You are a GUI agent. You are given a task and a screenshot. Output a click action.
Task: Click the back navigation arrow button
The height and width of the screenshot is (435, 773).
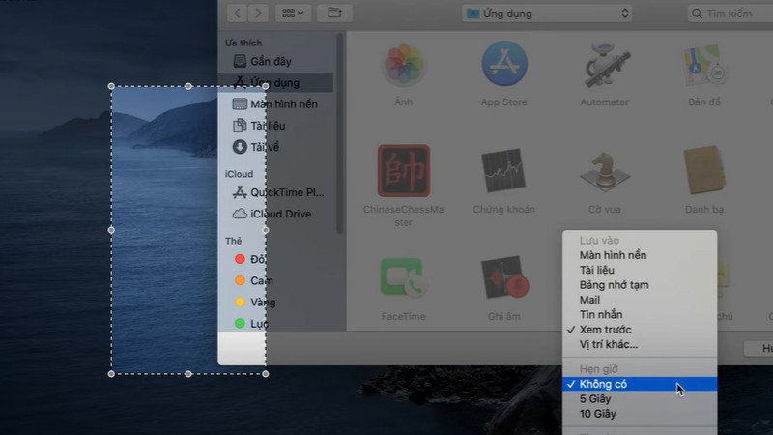click(x=237, y=14)
